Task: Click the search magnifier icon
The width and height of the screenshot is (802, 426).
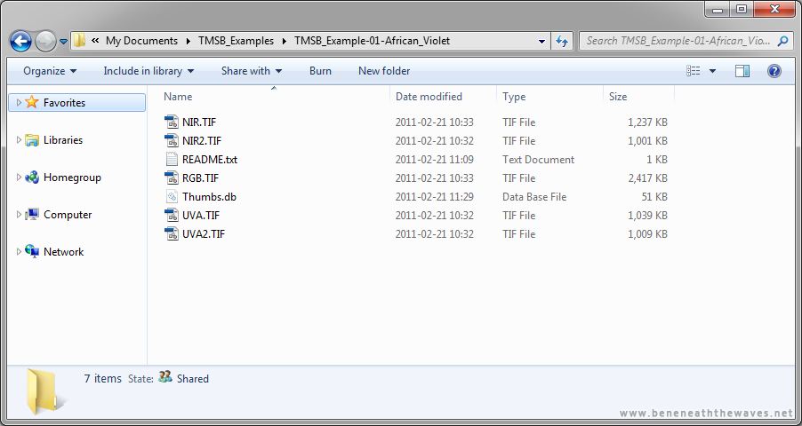Action: pyautogui.click(x=782, y=40)
